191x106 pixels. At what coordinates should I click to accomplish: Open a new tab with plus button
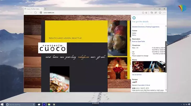click(45, 9)
